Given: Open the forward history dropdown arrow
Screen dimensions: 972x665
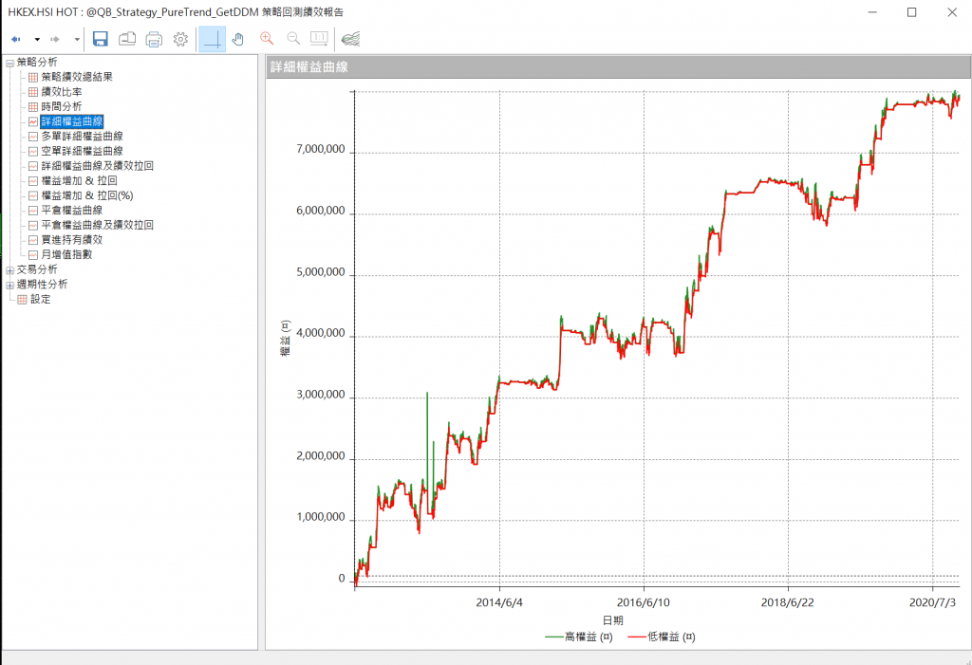Looking at the screenshot, I should coord(77,40).
